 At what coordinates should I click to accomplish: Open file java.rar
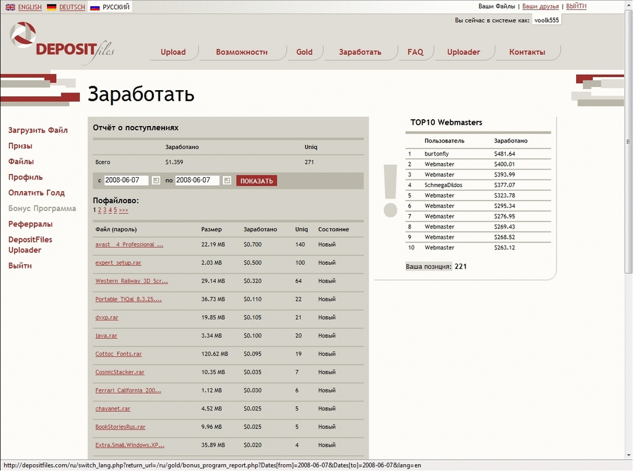106,336
